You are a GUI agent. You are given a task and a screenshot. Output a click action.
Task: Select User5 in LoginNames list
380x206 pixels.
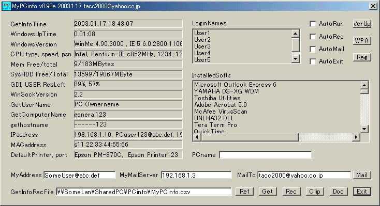[242, 60]
